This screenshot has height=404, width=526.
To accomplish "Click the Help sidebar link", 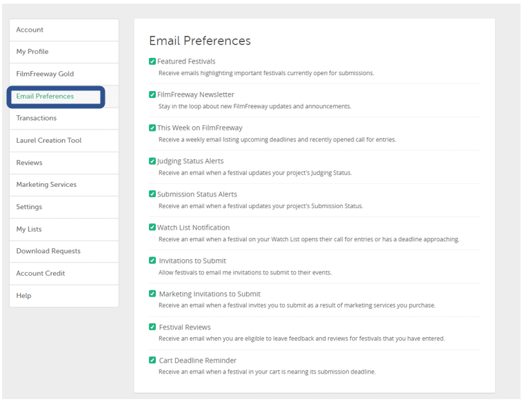I will click(x=64, y=296).
